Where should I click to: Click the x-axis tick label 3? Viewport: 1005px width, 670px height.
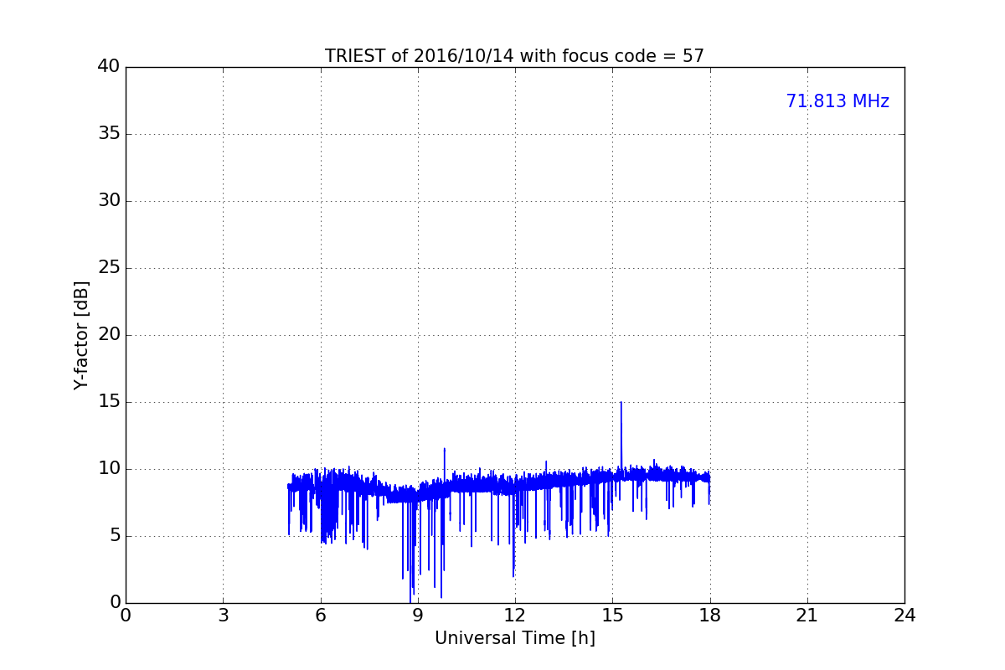[223, 616]
